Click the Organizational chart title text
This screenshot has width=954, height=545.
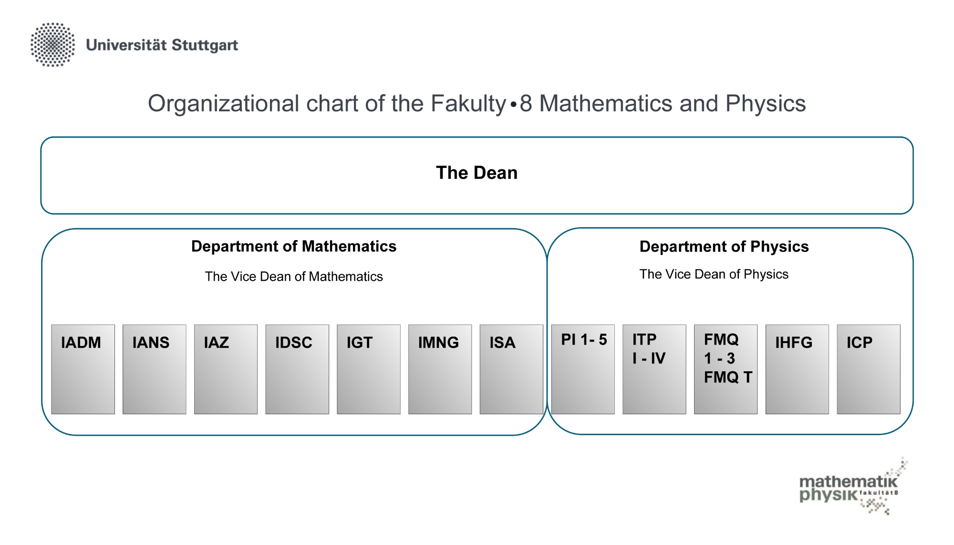[x=477, y=104]
